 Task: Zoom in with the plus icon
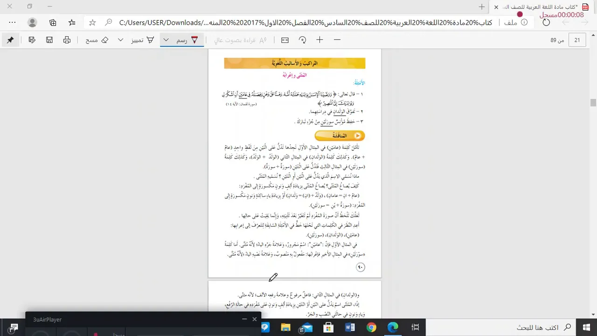pos(319,40)
